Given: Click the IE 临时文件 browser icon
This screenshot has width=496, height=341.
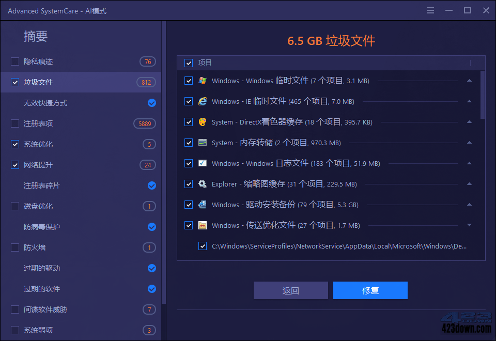Looking at the screenshot, I should [203, 101].
